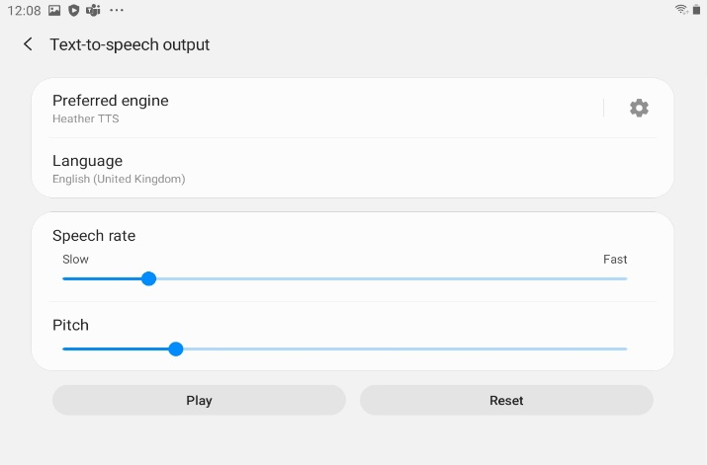Tap the Fast label of Speech rate
The image size is (707, 465).
tap(615, 260)
